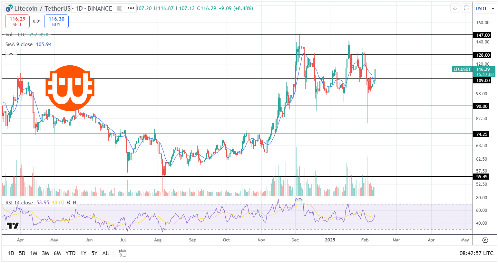The image size is (498, 263).
Task: Click the RSI moving average value 48.03
Action: [x=58, y=202]
